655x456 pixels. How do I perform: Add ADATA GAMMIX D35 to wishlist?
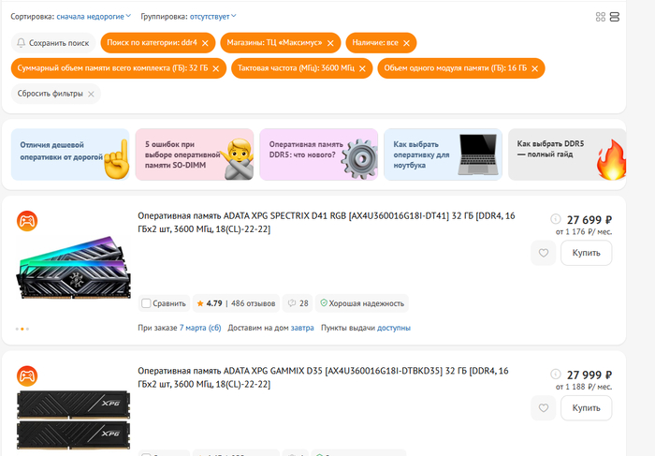pos(543,408)
